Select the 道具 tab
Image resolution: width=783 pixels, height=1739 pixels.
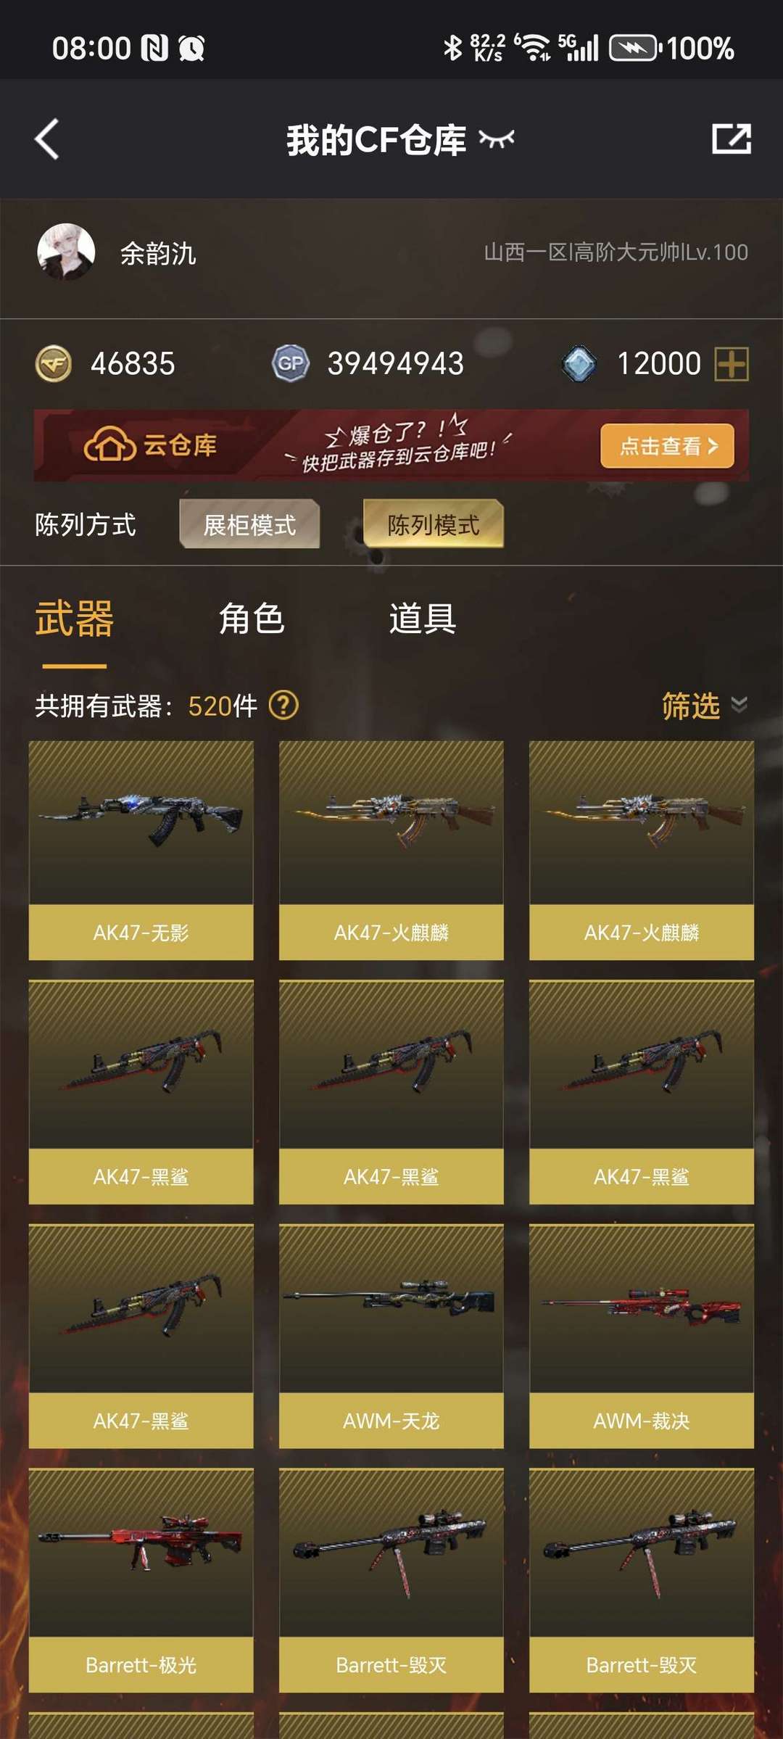pos(423,619)
